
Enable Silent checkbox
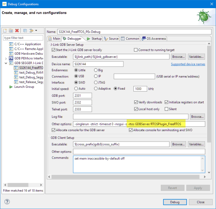point(166,109)
